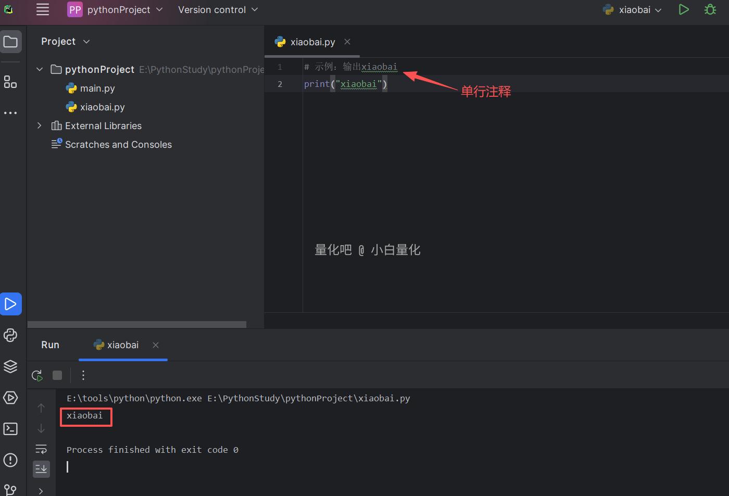Collapse the pythonProject tree folder
This screenshot has height=496, width=729.
39,69
